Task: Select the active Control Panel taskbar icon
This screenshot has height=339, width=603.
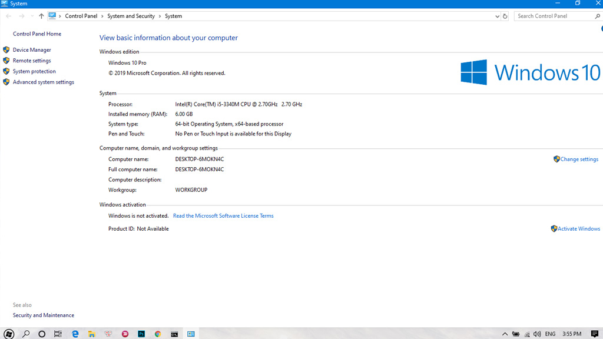Action: (x=191, y=334)
